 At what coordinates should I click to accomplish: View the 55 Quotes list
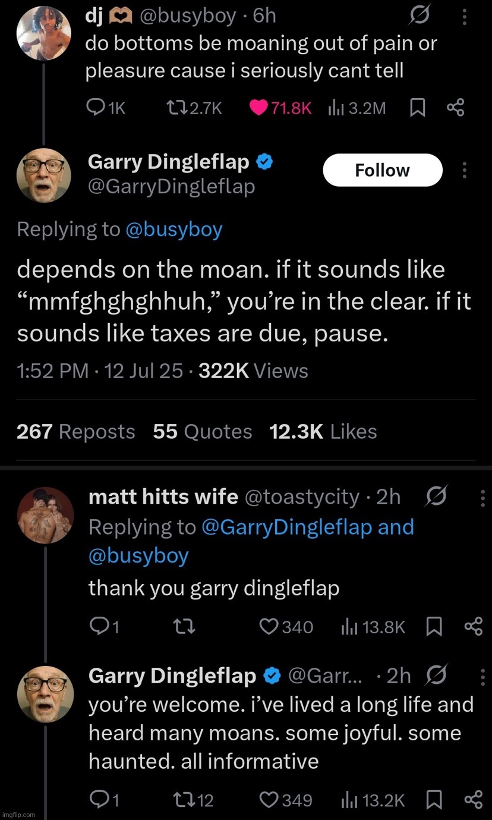click(x=202, y=431)
